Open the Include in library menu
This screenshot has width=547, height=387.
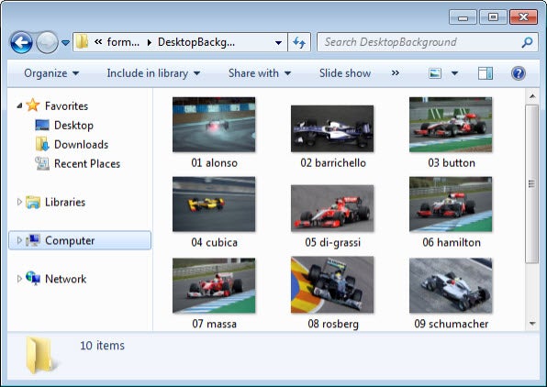tap(153, 73)
